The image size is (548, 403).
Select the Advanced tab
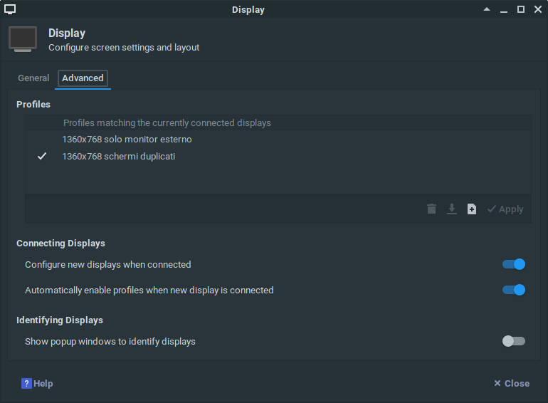pos(83,78)
